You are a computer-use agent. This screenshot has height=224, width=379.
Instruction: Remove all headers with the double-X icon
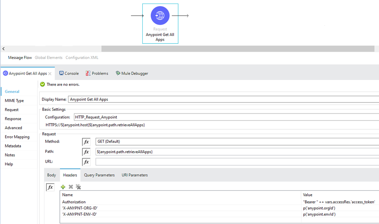78,187
